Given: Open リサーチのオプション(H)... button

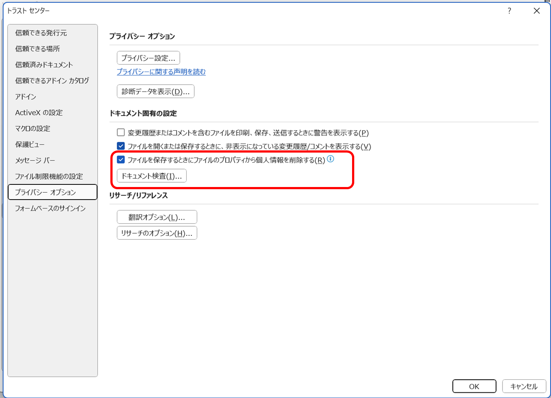Looking at the screenshot, I should click(x=157, y=233).
